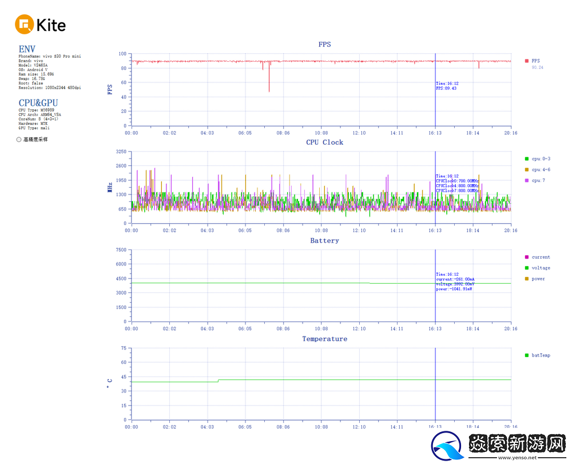Enable the 高精度采样 radio option
The image size is (572, 464).
pos(19,139)
